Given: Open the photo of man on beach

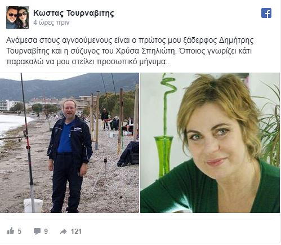Looking at the screenshot, I should pyautogui.click(x=69, y=142).
